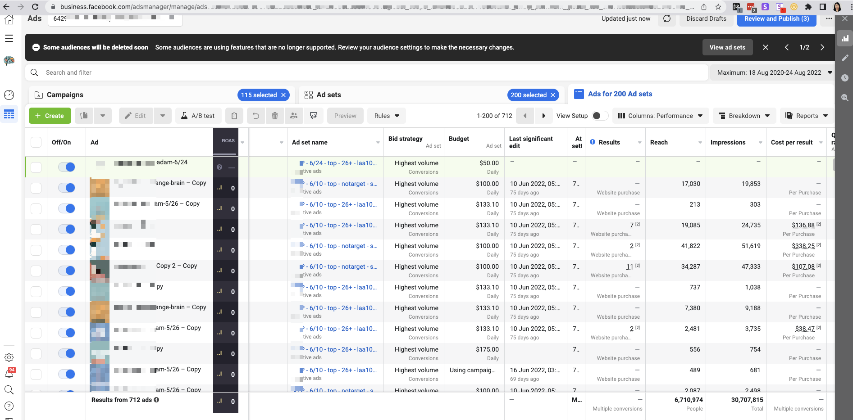Open the Edit dropdown arrow
The height and width of the screenshot is (420, 853).
click(x=163, y=116)
